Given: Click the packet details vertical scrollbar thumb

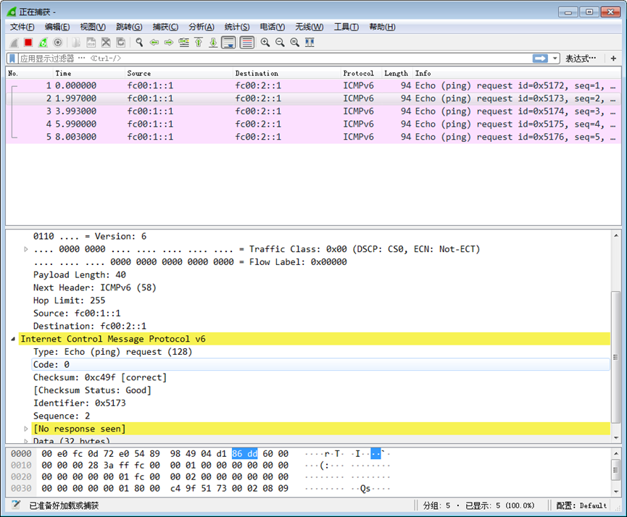Looking at the screenshot, I should click(616, 357).
